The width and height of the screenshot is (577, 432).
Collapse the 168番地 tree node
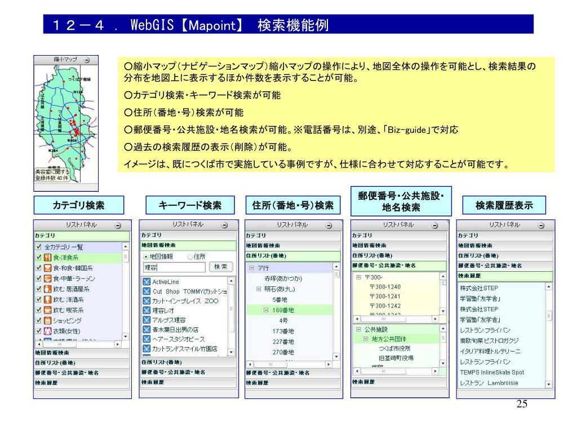pyautogui.click(x=266, y=310)
